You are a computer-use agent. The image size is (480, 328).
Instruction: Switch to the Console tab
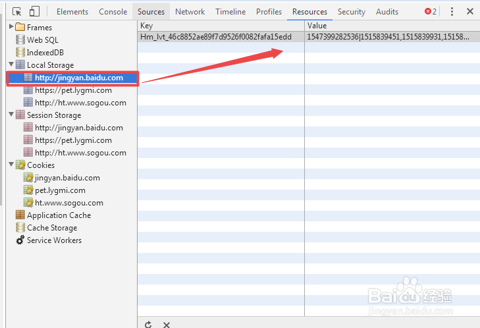[x=113, y=12]
